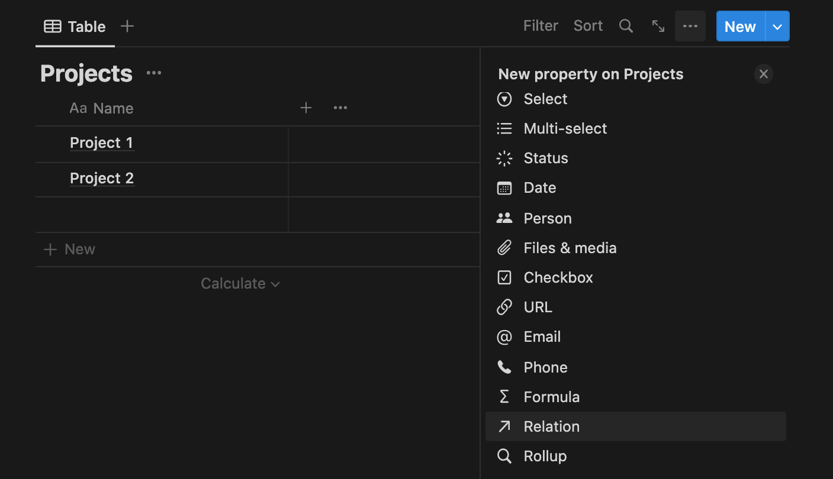
Task: Select the Files & media property type
Action: coord(570,248)
